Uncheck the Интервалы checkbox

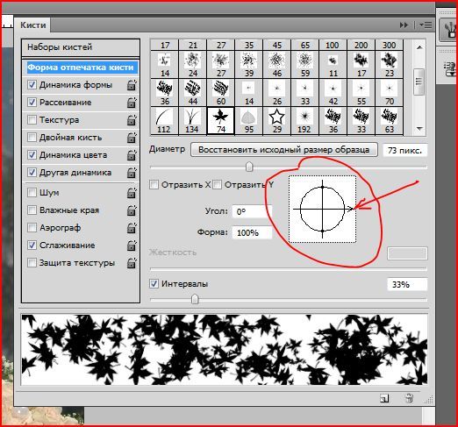point(154,284)
